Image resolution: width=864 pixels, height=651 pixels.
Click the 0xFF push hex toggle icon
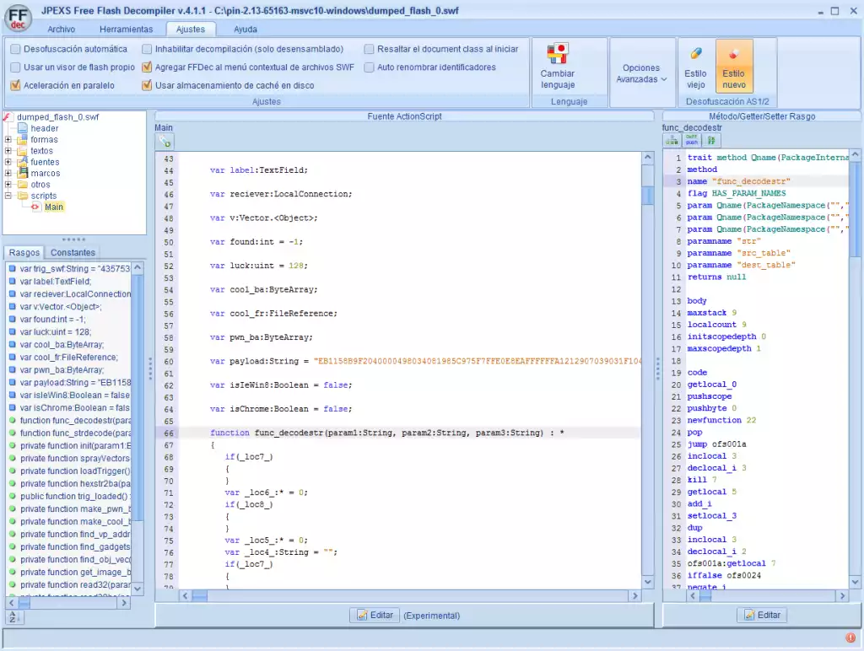692,141
